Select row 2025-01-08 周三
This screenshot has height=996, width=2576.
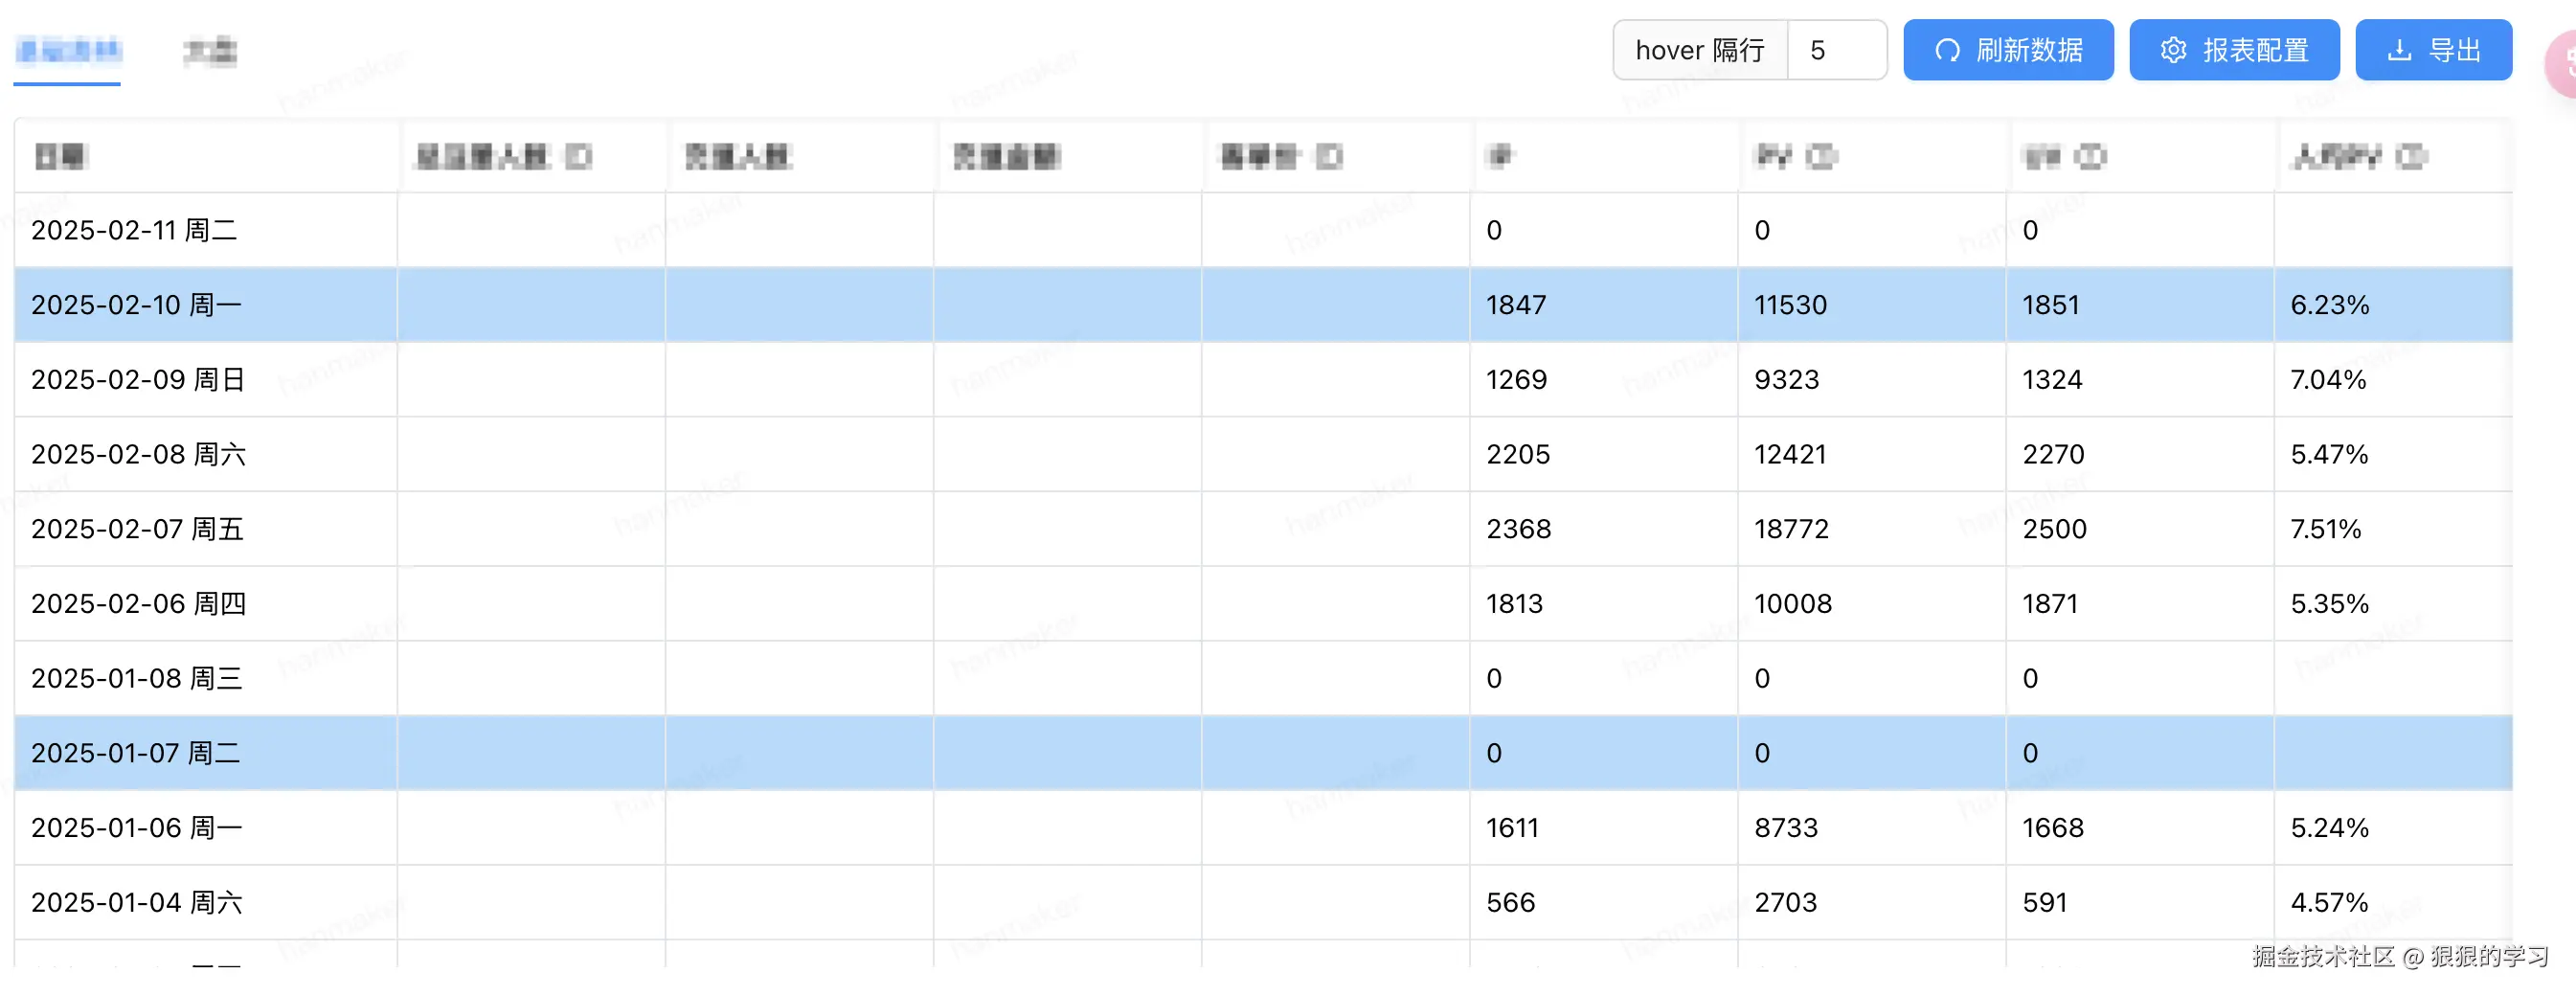click(x=1263, y=678)
